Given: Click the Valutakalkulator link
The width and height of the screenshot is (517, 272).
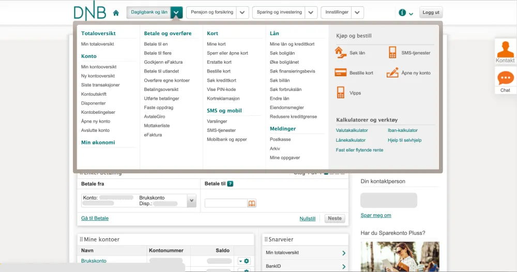Looking at the screenshot, I should pyautogui.click(x=352, y=130).
